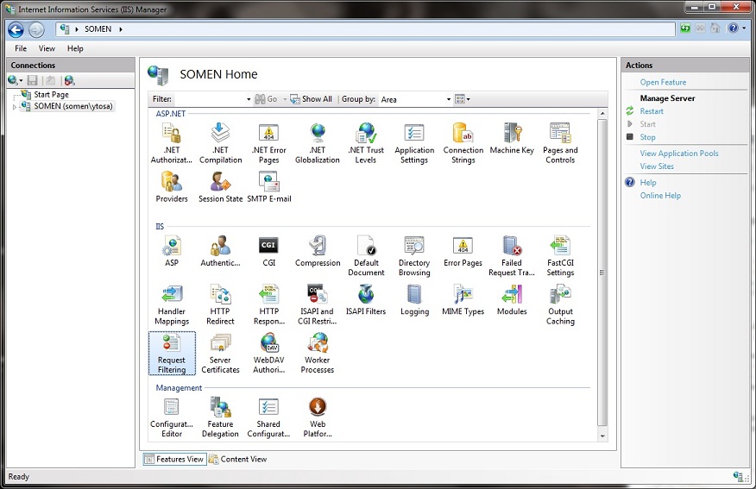Open the Configuration Editor
Screen dimensions: 756x489
172,417
